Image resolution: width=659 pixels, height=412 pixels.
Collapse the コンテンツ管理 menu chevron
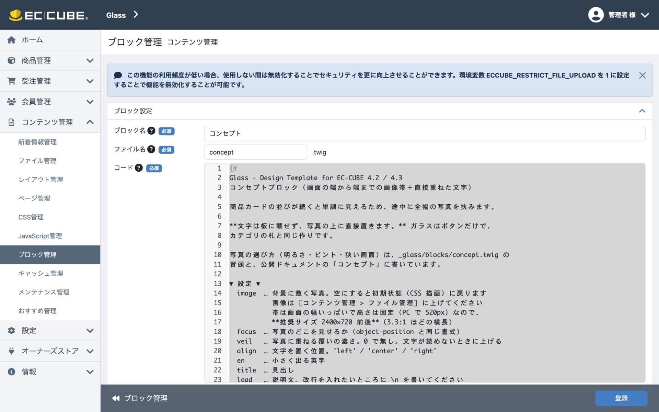(90, 122)
